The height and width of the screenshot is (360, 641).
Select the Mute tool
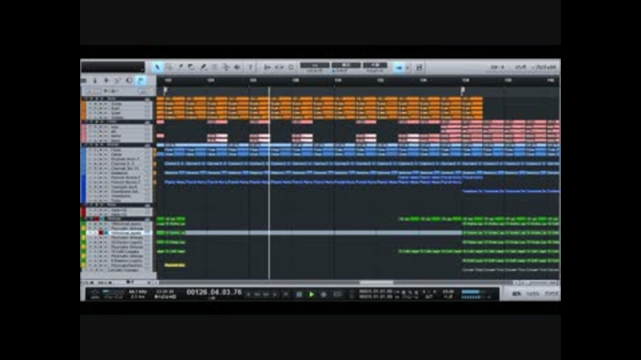[214, 67]
